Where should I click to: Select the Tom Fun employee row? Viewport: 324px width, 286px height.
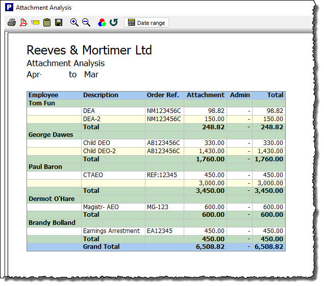coord(156,103)
